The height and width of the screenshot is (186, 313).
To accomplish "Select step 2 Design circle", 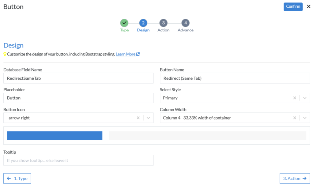I will pyautogui.click(x=143, y=23).
